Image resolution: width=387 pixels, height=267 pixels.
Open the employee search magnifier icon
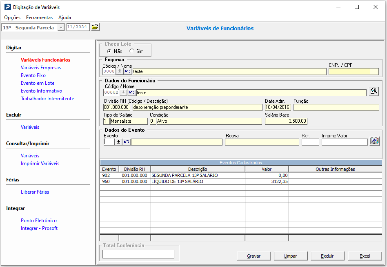[x=373, y=92]
